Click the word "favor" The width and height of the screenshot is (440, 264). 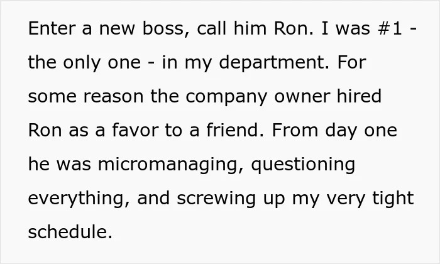point(135,130)
